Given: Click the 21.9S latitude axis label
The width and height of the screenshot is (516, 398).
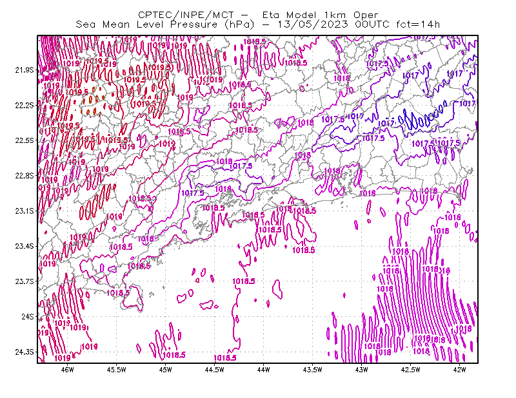Looking at the screenshot, I should (25, 70).
